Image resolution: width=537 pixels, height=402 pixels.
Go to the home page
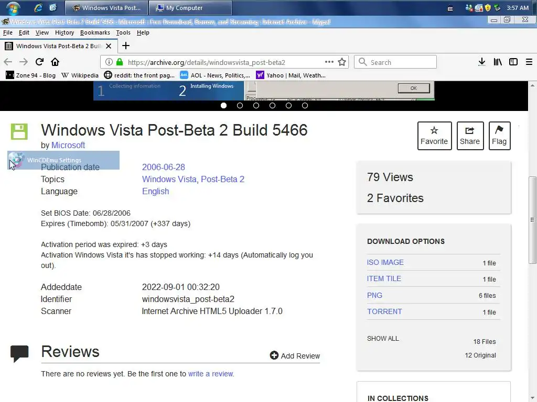click(x=55, y=62)
